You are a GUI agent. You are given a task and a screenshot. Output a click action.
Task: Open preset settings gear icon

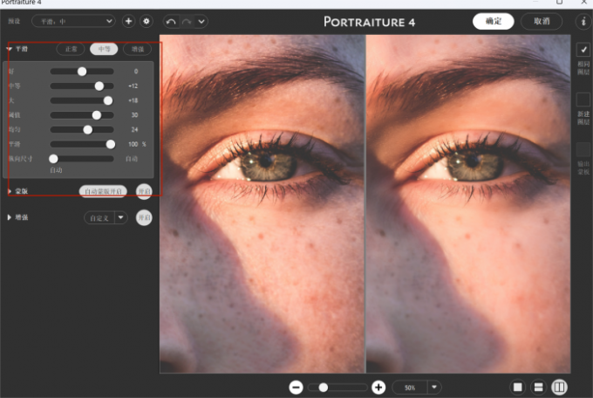coord(146,20)
